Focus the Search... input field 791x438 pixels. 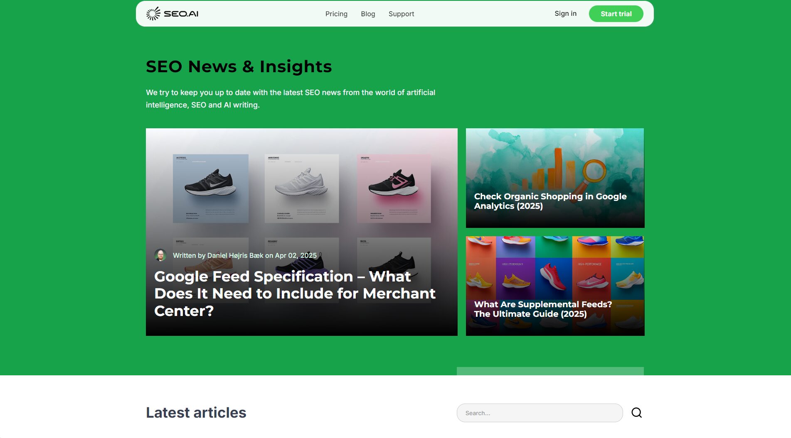tap(539, 413)
